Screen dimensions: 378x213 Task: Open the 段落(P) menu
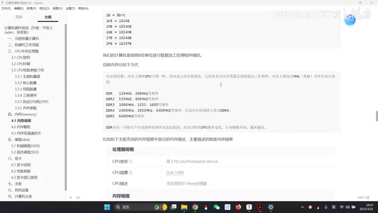pyautogui.click(x=31, y=8)
